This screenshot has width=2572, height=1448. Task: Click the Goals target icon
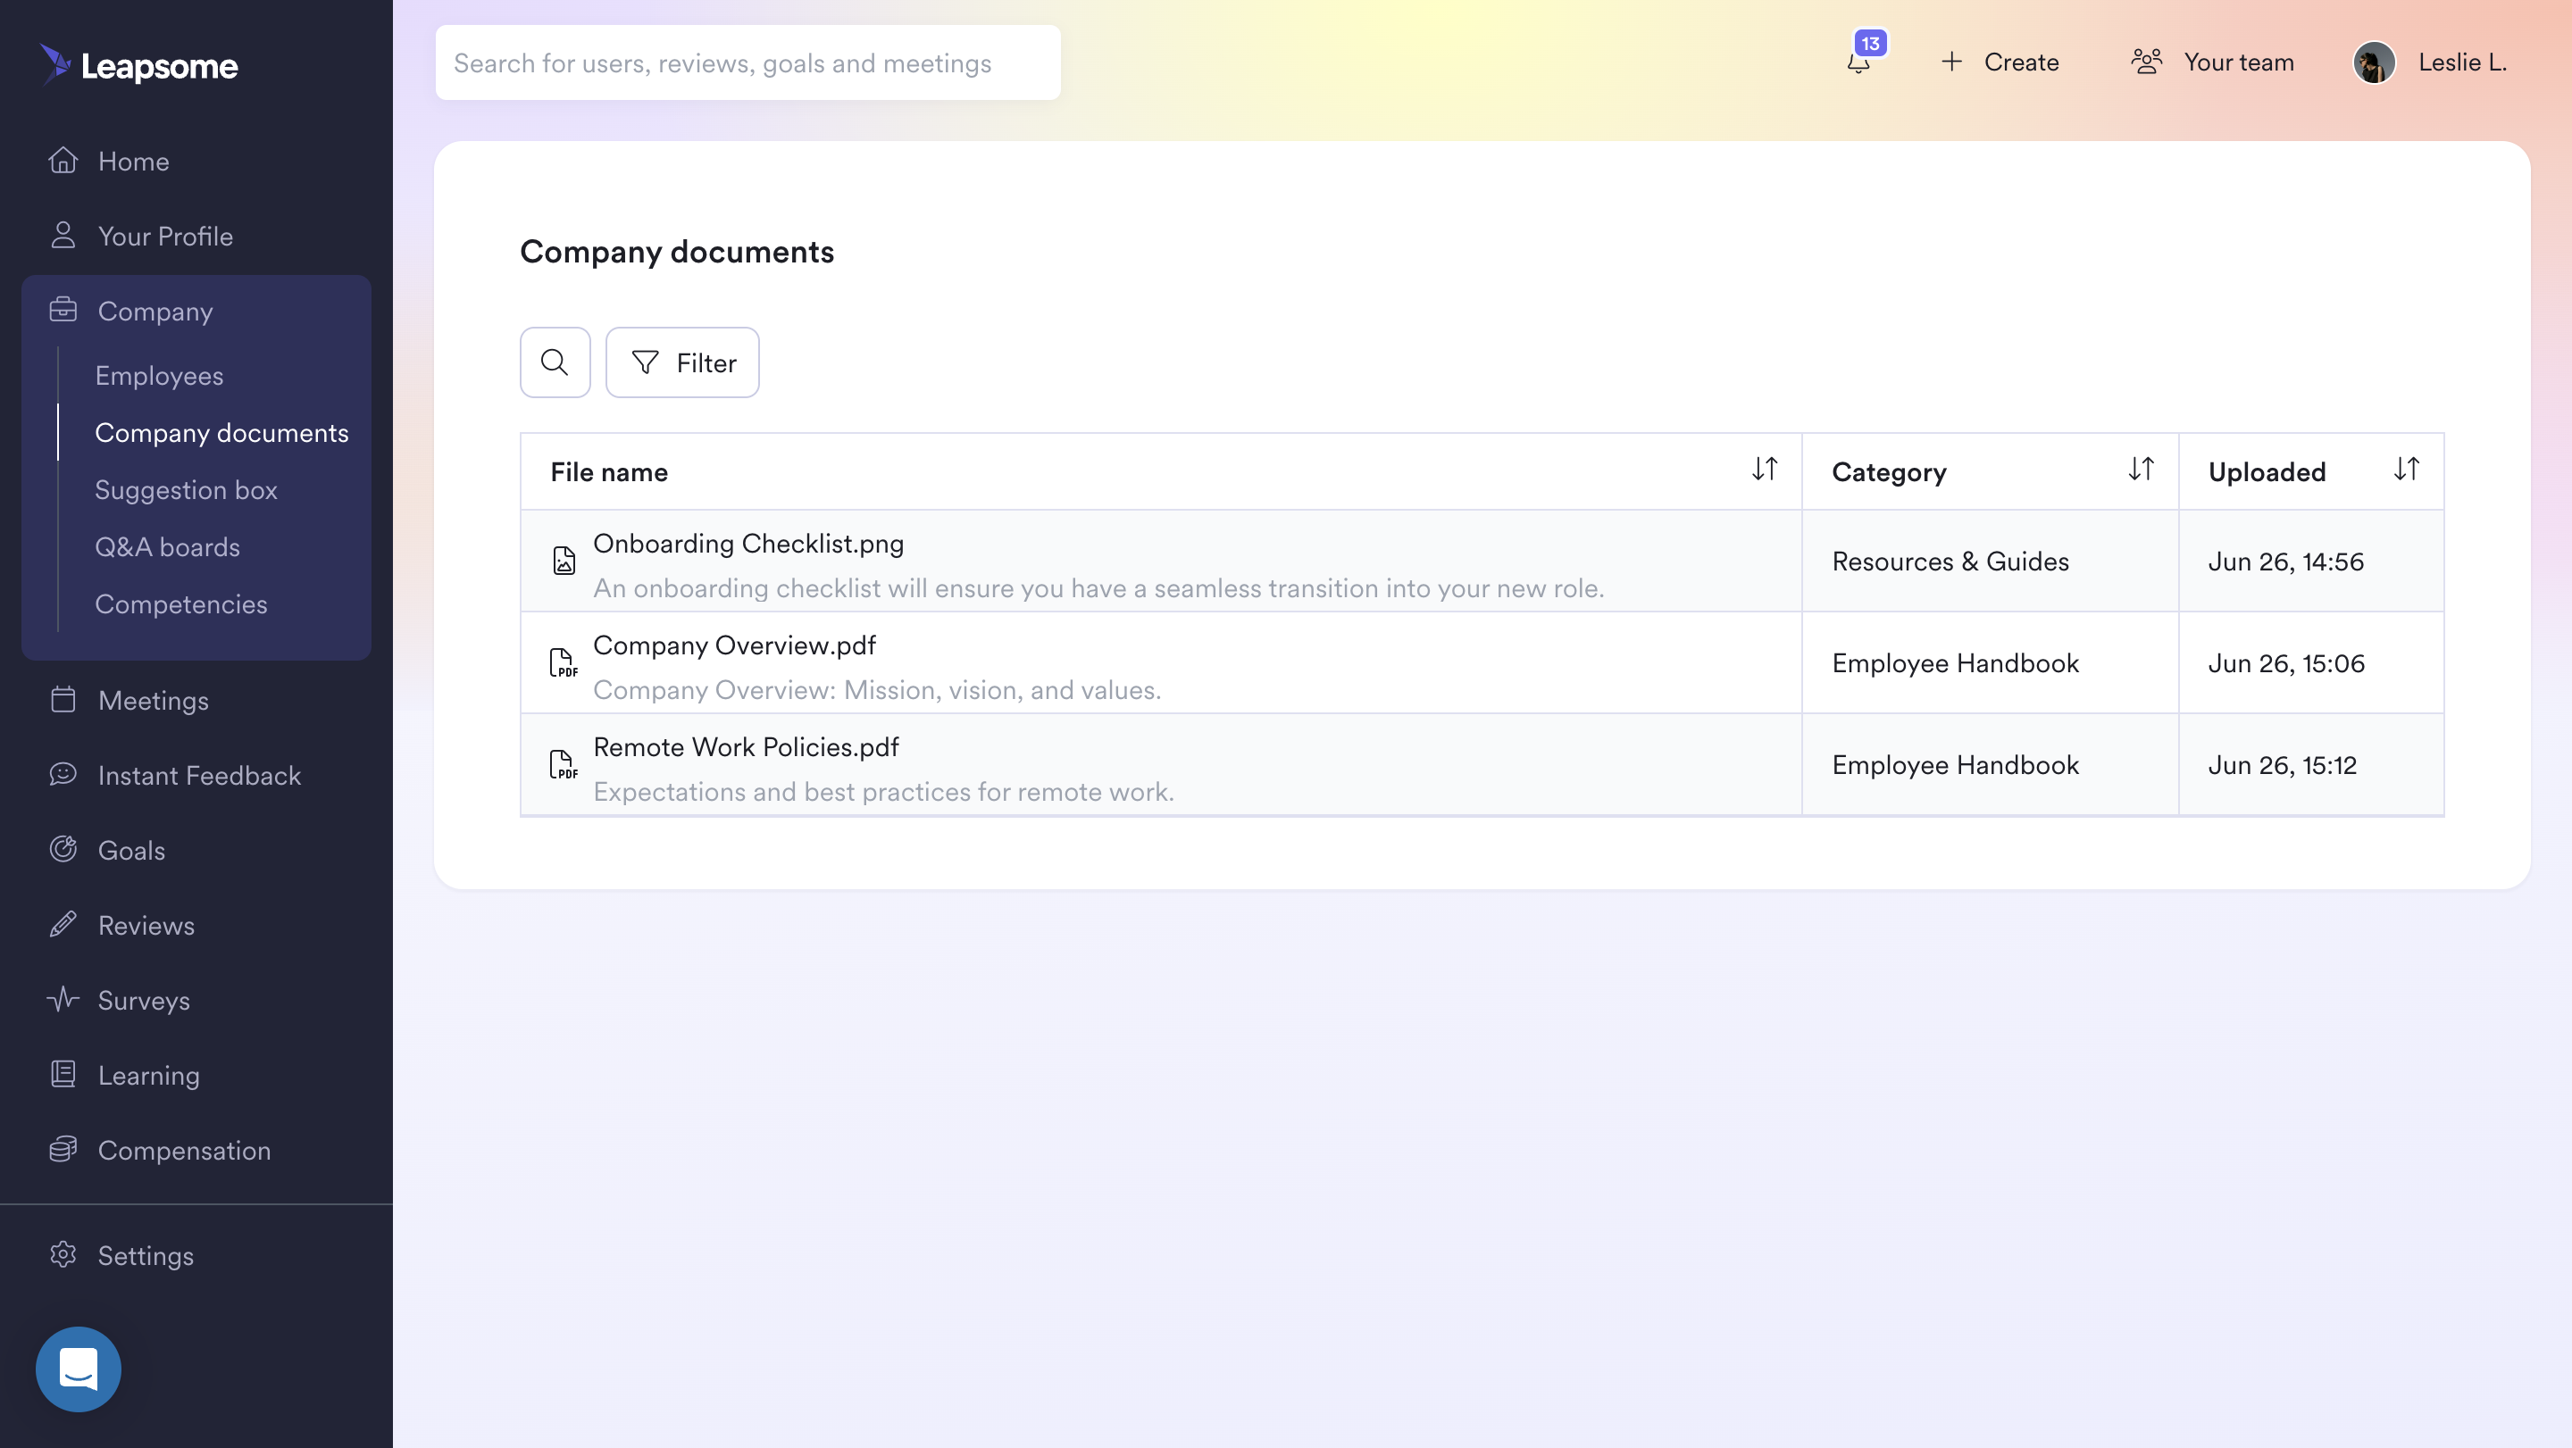[63, 849]
